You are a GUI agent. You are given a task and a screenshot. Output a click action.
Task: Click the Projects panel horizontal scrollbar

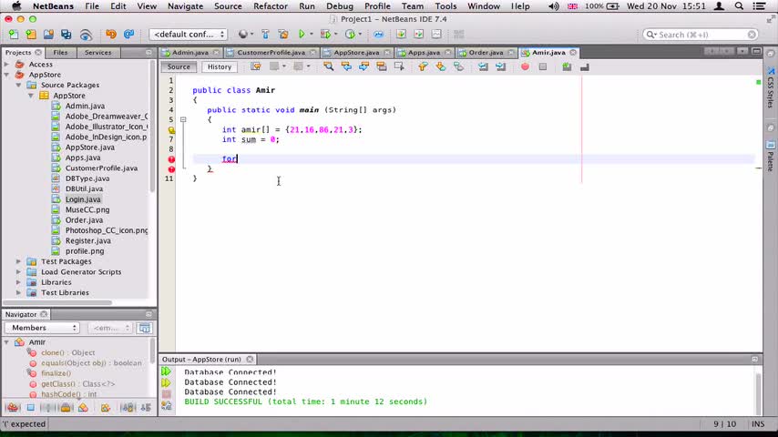(x=57, y=302)
